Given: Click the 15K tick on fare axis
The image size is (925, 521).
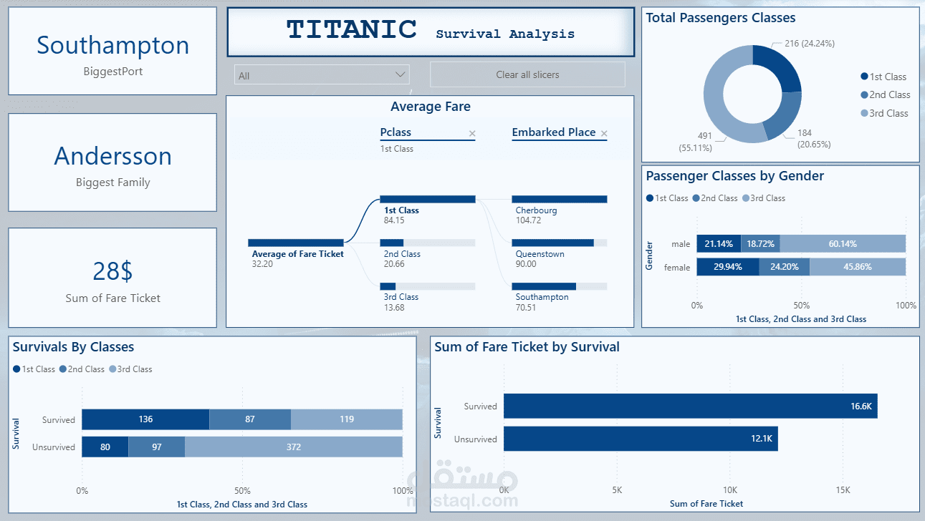Looking at the screenshot, I should point(843,490).
